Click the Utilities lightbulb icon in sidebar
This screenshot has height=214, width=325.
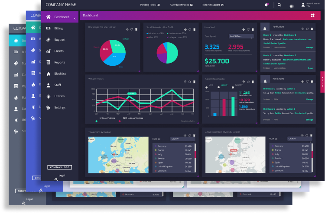(48, 96)
